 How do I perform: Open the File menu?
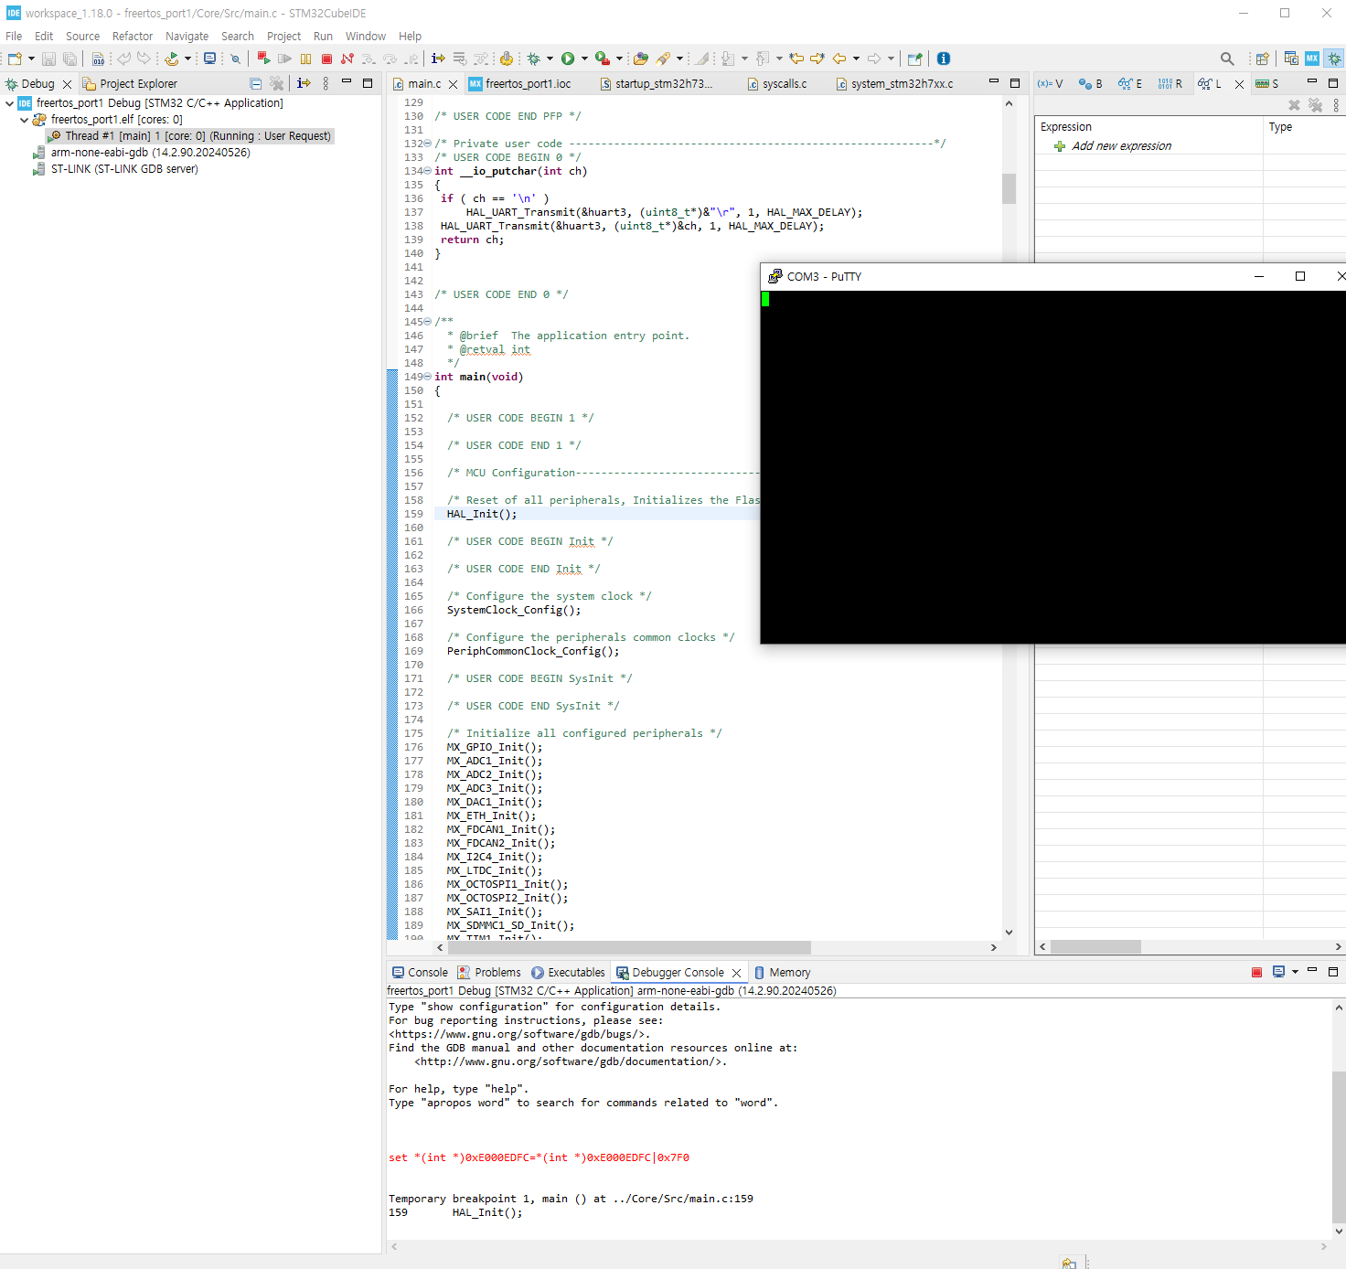(x=14, y=37)
